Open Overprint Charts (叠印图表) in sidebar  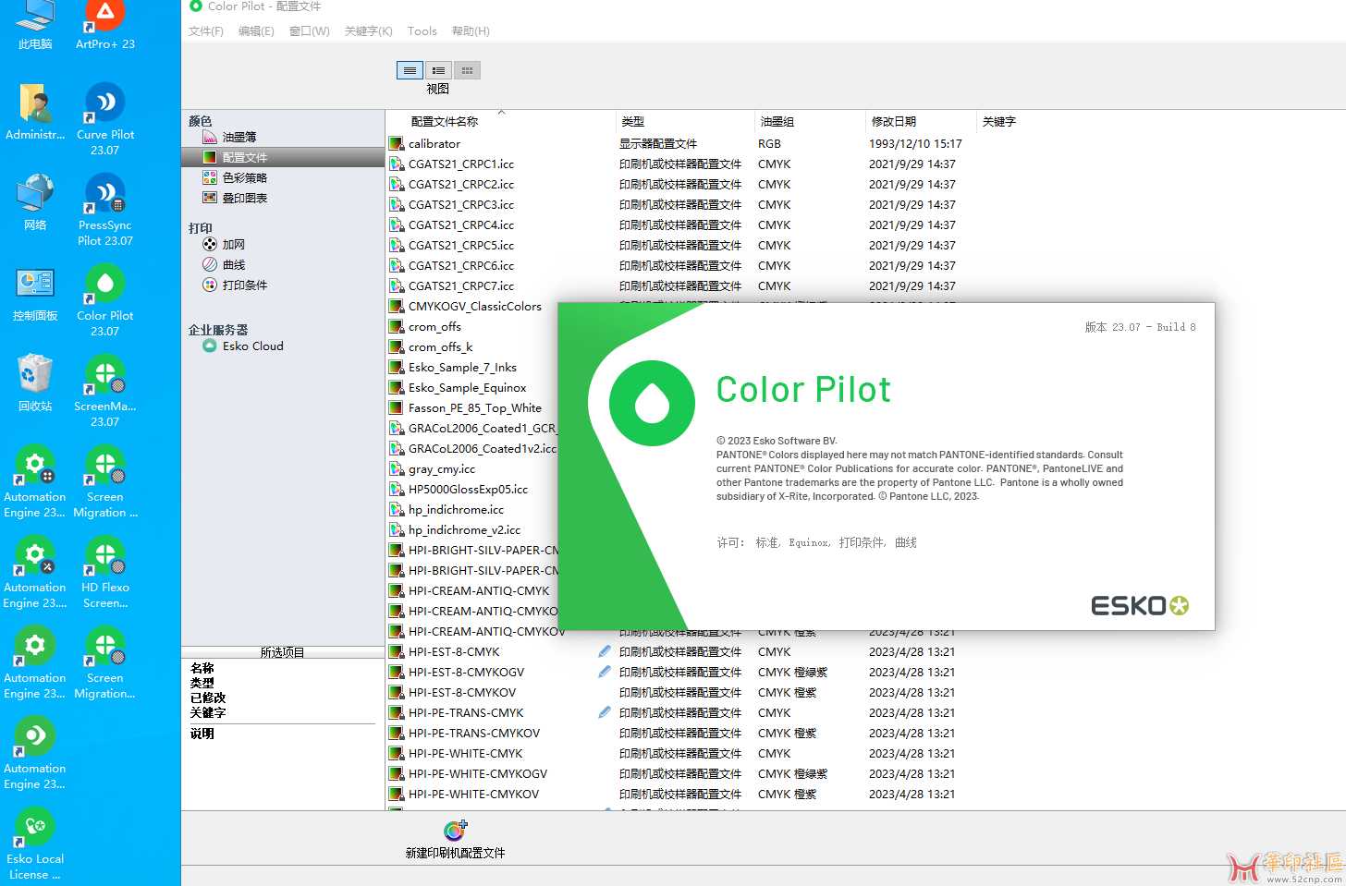pos(245,198)
